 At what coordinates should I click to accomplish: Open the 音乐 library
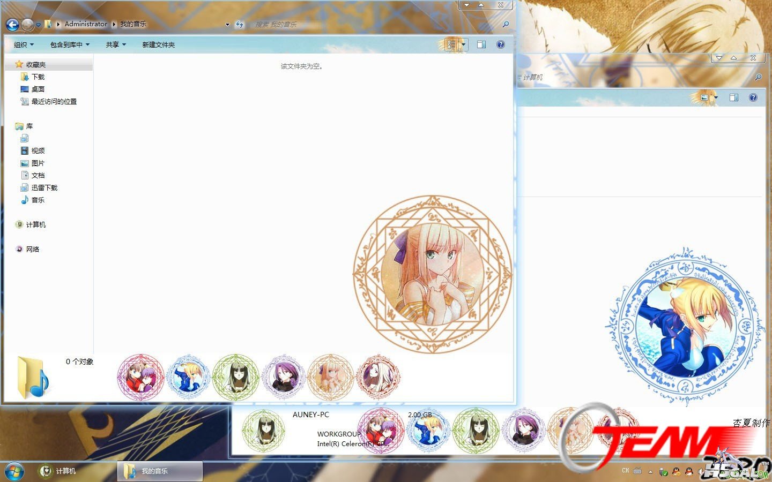(38, 200)
